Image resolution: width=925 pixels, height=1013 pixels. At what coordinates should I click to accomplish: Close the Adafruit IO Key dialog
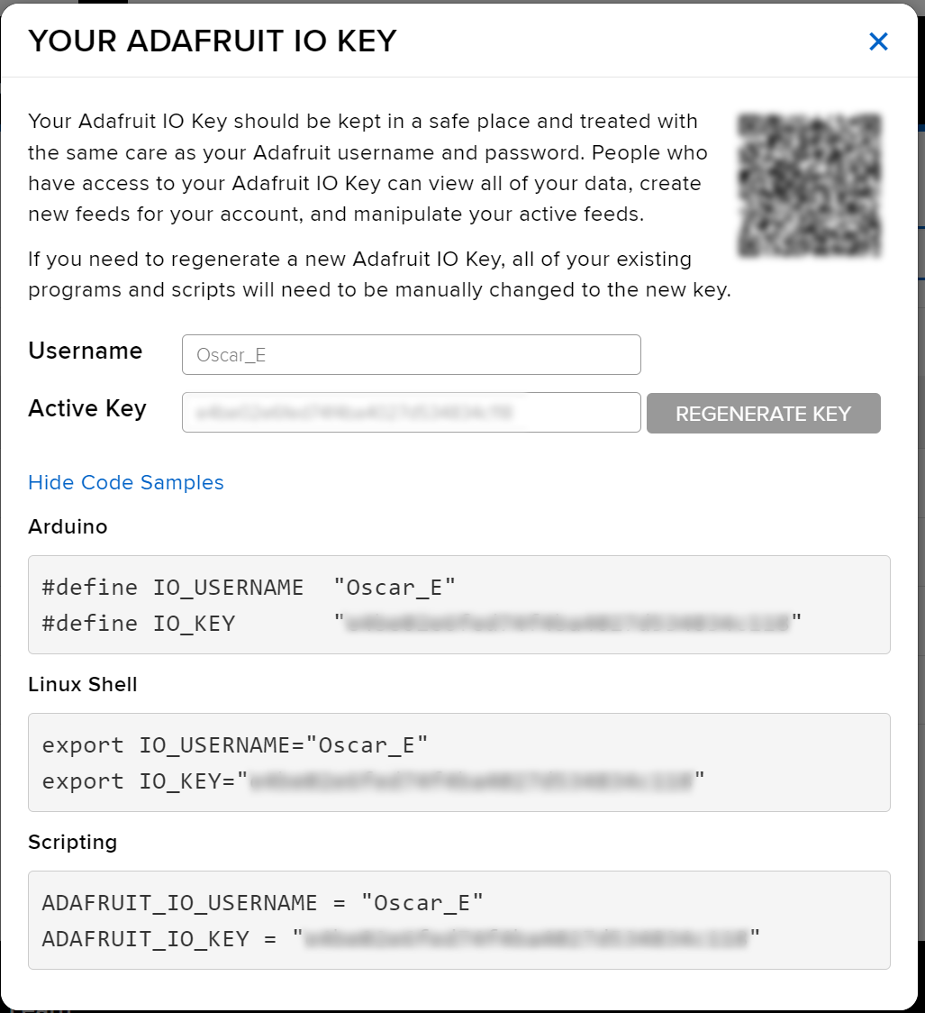pos(878,41)
